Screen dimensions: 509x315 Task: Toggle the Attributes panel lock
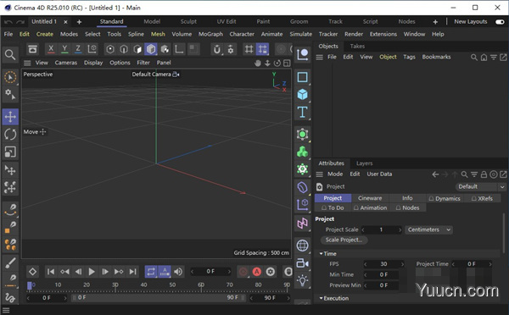pyautogui.click(x=484, y=174)
